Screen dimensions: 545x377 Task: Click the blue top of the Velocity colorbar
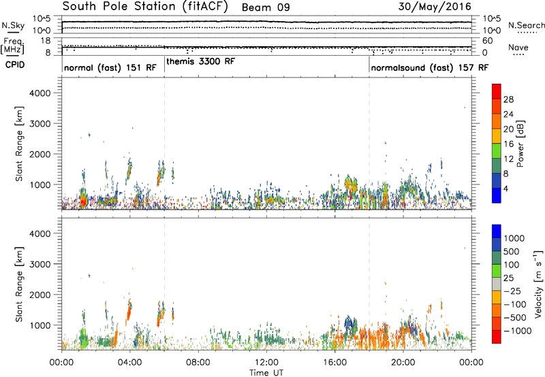click(x=497, y=231)
